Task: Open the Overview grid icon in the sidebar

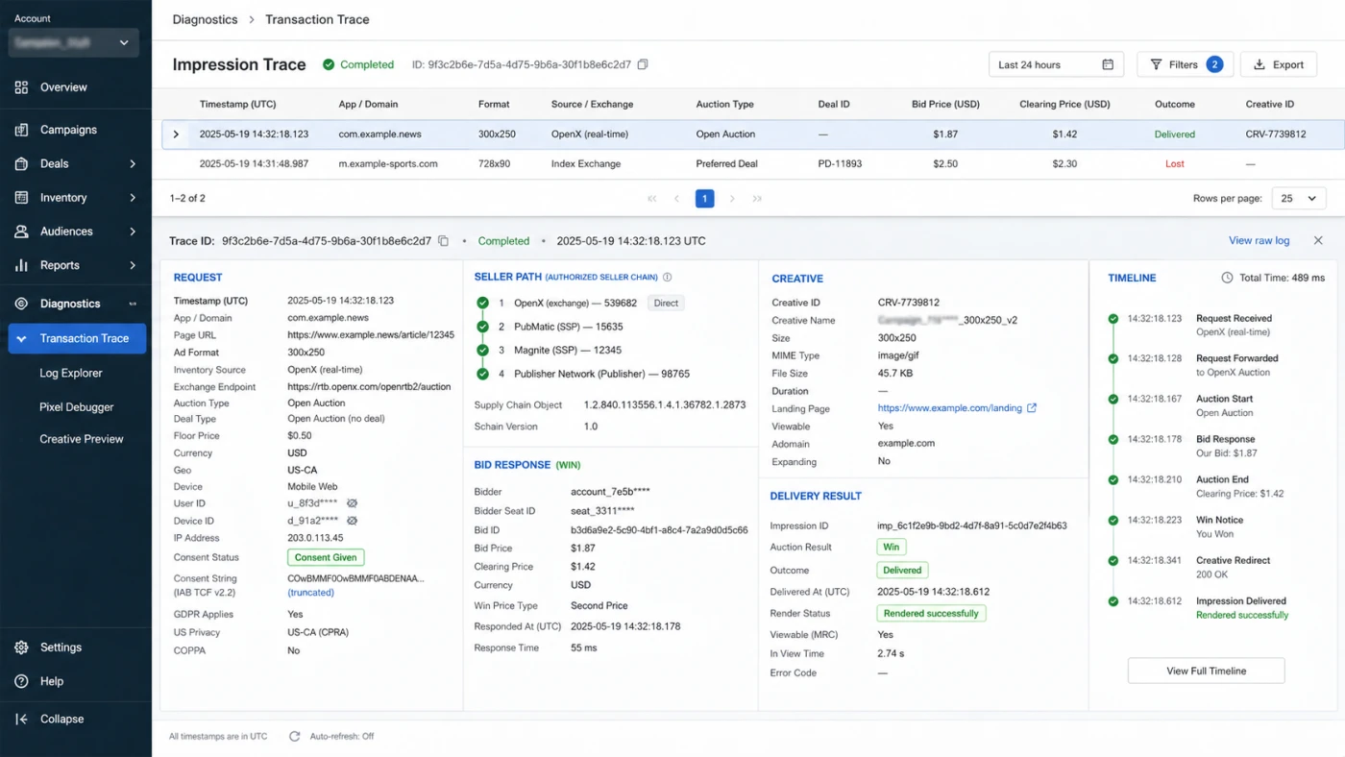Action: pos(21,87)
